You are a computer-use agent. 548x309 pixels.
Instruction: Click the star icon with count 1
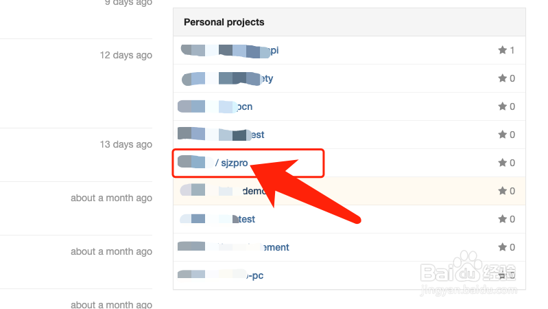(502, 50)
